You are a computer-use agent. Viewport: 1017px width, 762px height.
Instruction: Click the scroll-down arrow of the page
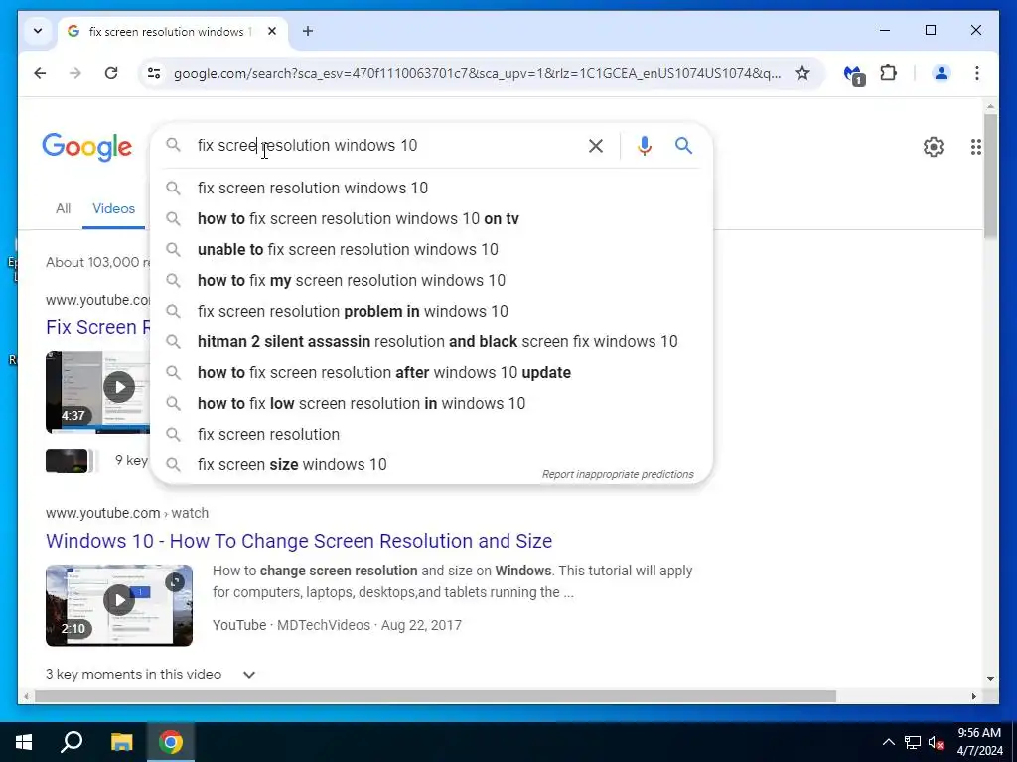tap(990, 679)
